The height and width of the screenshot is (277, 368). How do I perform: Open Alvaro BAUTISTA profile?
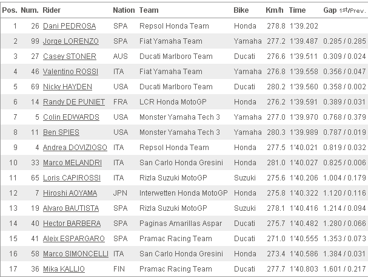[x=71, y=208]
